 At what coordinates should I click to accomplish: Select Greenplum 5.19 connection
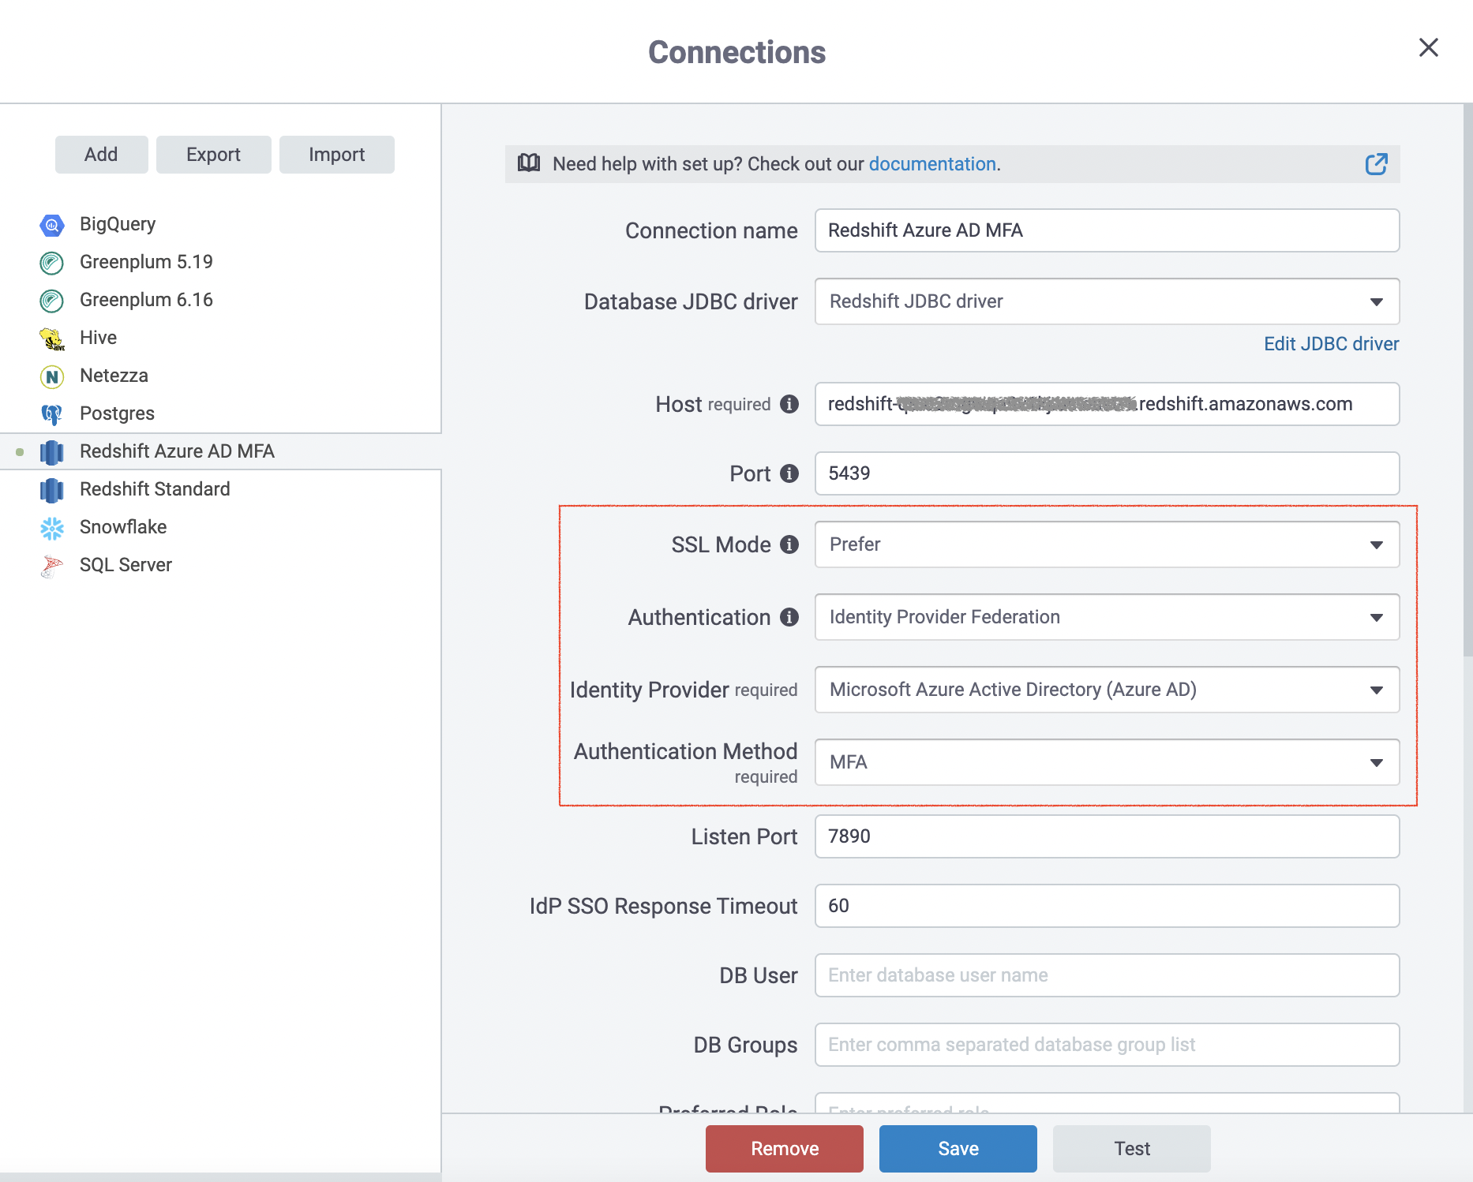coord(220,262)
